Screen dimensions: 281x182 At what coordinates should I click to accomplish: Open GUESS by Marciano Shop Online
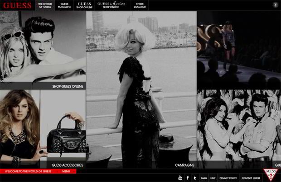click(111, 5)
